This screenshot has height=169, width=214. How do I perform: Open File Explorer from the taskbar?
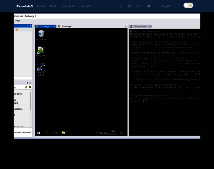pos(63,133)
